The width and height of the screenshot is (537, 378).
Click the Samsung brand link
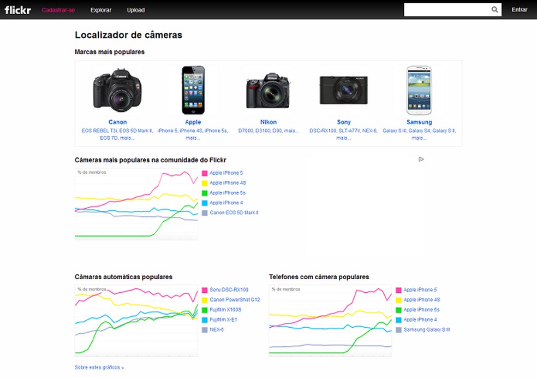419,122
